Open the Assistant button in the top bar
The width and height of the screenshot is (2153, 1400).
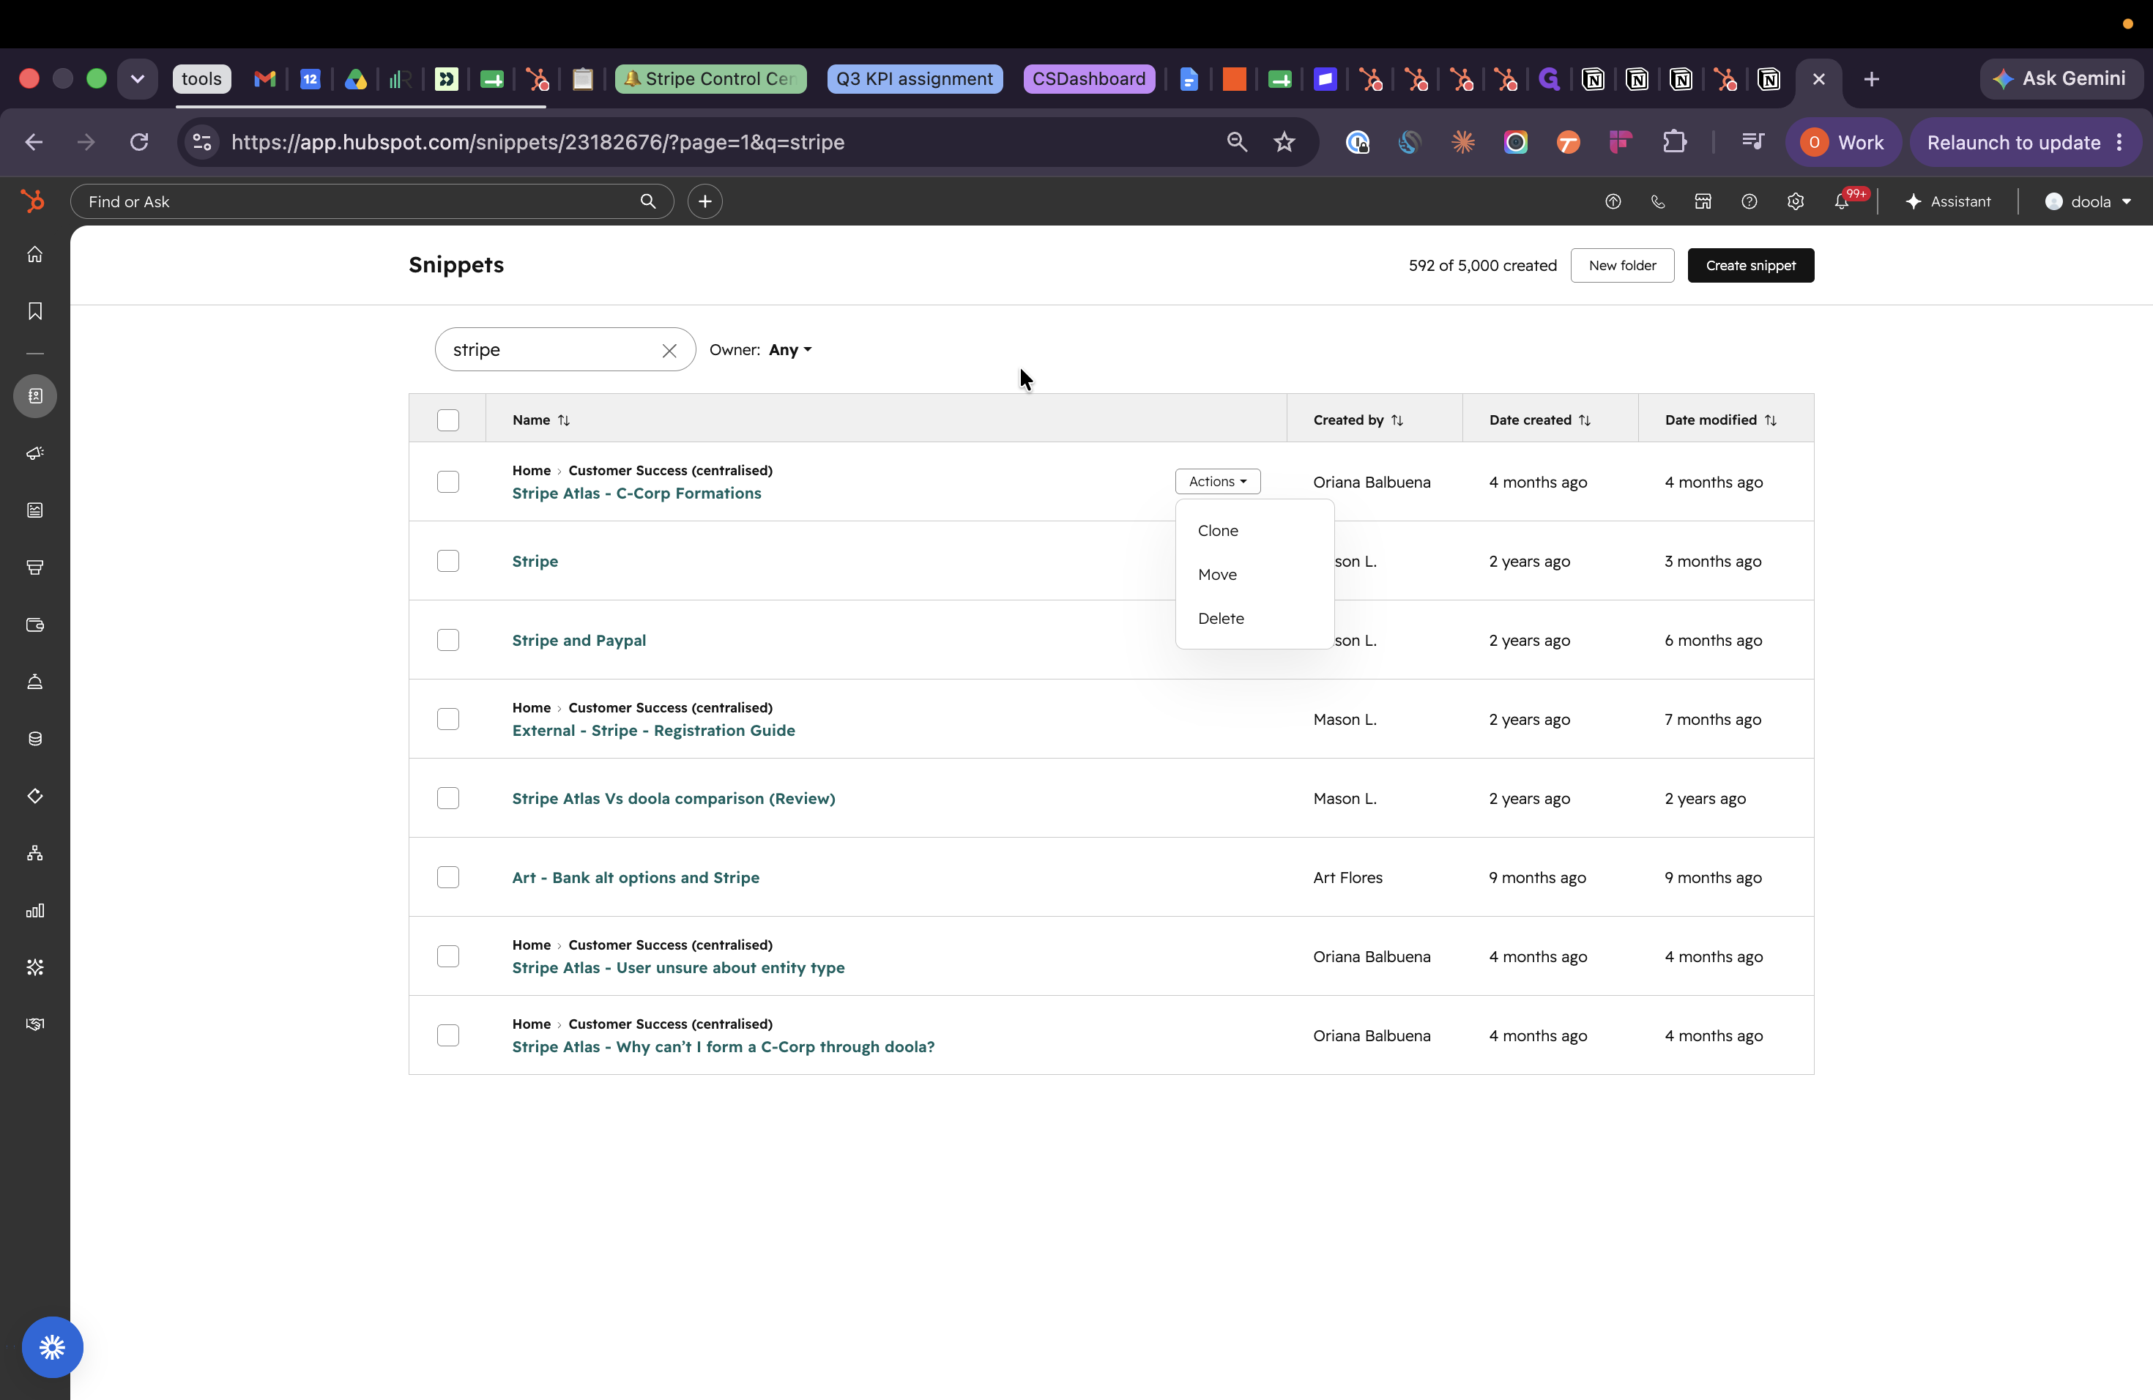(x=1948, y=201)
